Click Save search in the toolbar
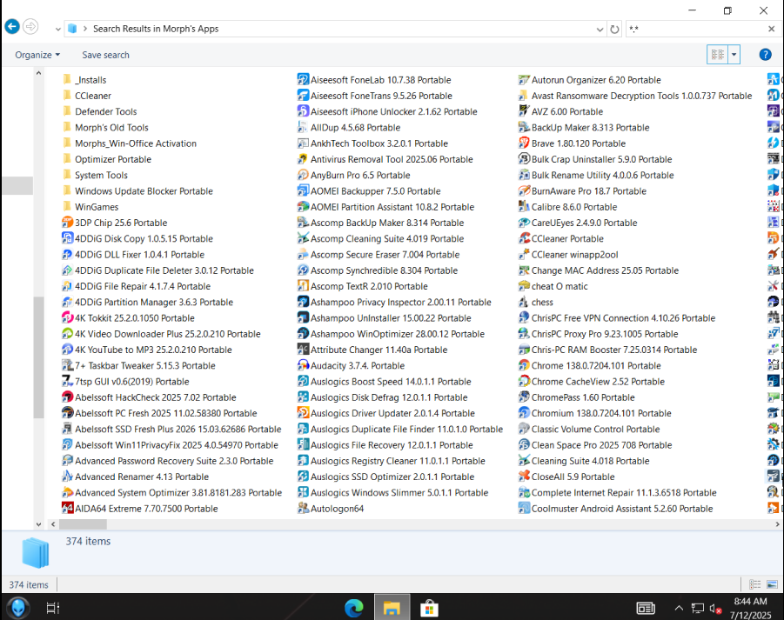Image resolution: width=784 pixels, height=620 pixels. (x=105, y=55)
